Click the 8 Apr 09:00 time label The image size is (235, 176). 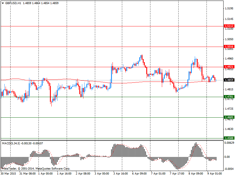click(196, 174)
